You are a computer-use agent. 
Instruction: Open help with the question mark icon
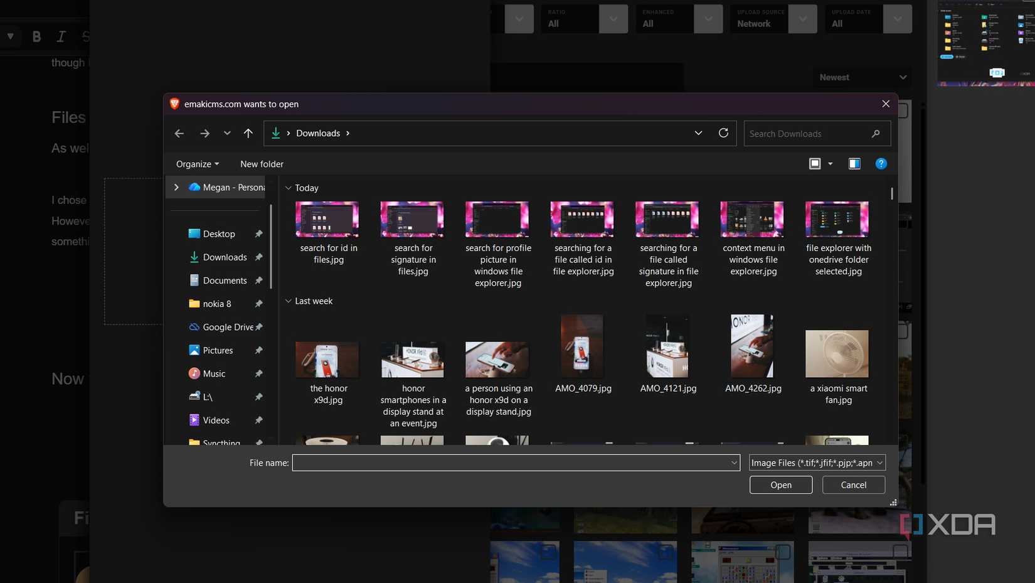click(x=881, y=164)
